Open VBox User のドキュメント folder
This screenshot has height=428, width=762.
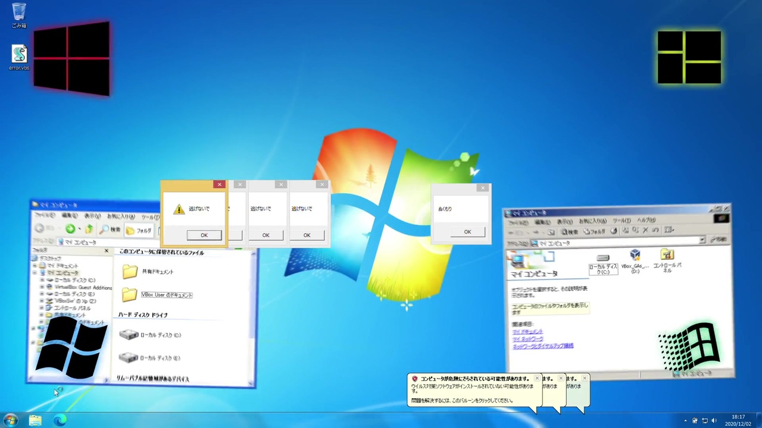(x=157, y=294)
